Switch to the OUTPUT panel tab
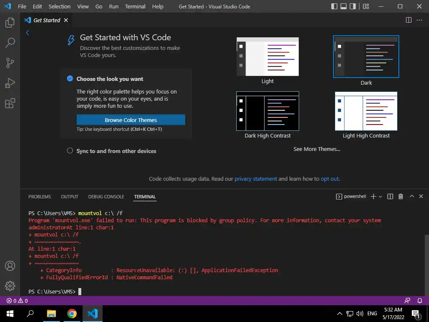This screenshot has height=322, width=429. (70, 197)
